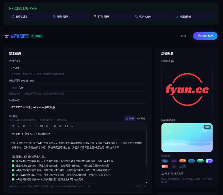Select the checked light-blue preset cover
The image size is (223, 195).
click(209, 161)
